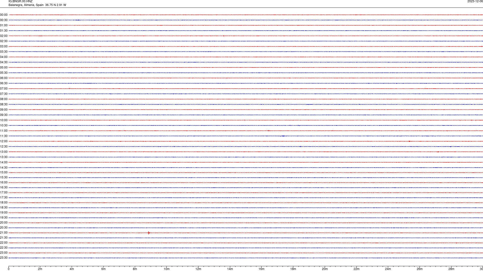Select the 15:00 time row label
The image size is (483, 271).
(x=4, y=172)
